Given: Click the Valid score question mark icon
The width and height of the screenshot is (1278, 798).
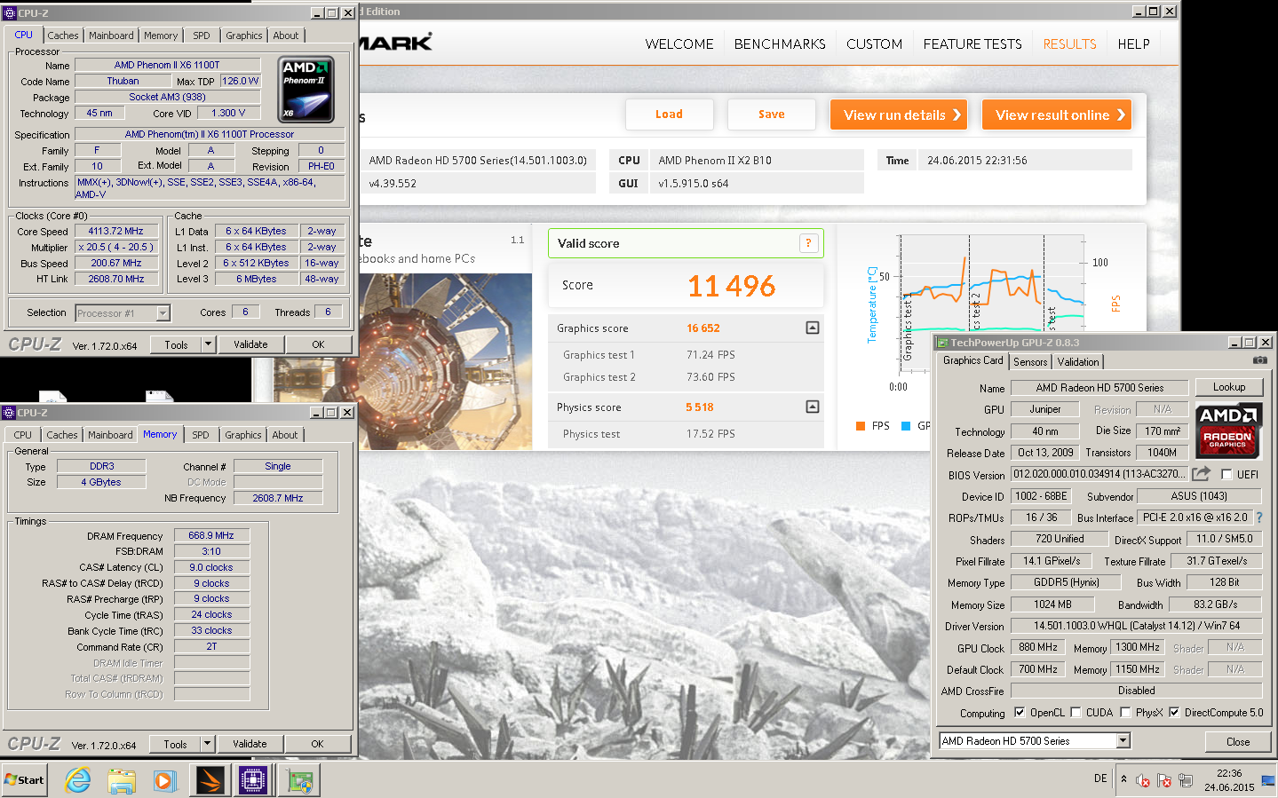Looking at the screenshot, I should [808, 243].
